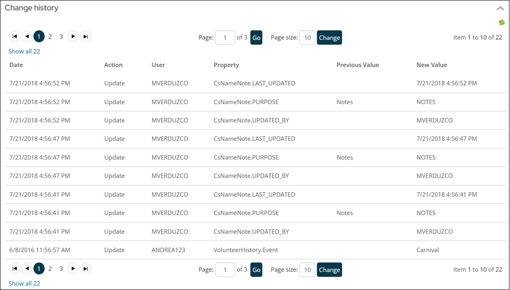Image resolution: width=510 pixels, height=290 pixels.
Task: Select page 1 in bottom pager
Action: (x=39, y=269)
